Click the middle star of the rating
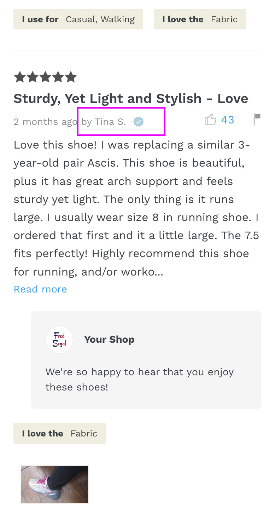 point(45,77)
